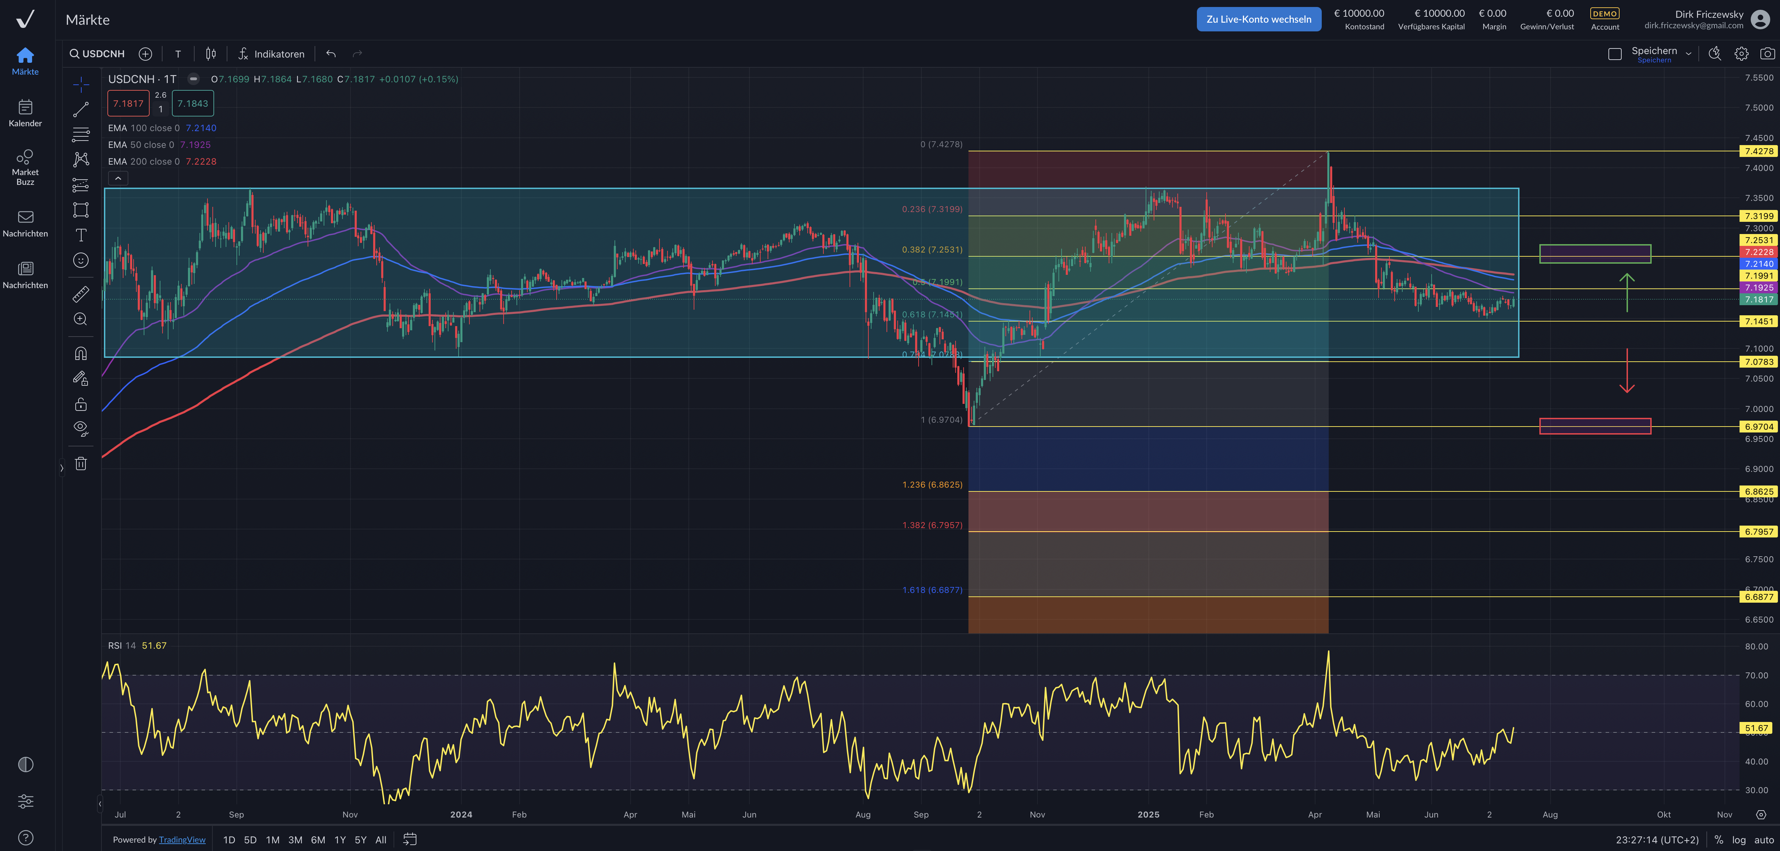Activate the Zoom In tool
The height and width of the screenshot is (851, 1780).
coord(81,319)
